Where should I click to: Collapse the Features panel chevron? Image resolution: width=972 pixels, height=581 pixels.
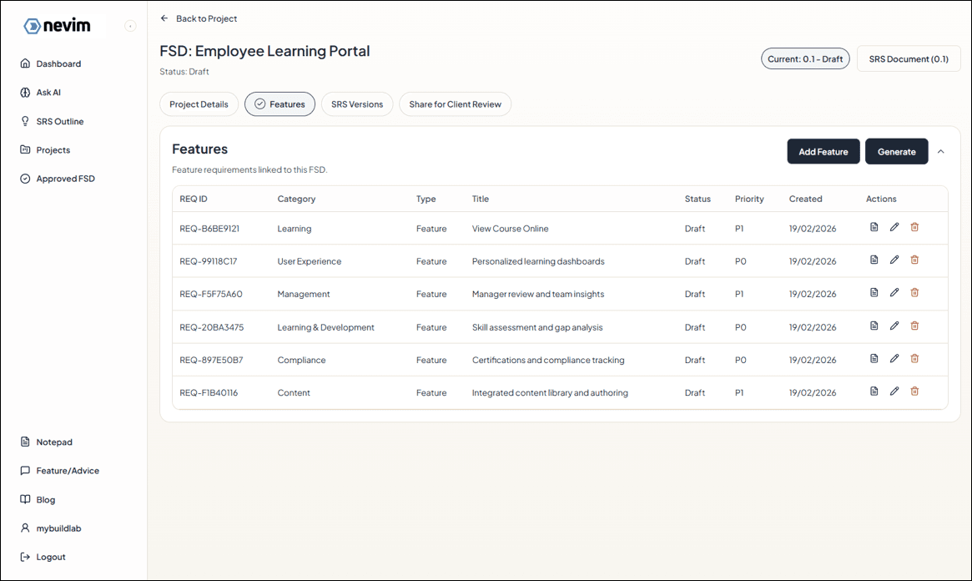(x=941, y=152)
